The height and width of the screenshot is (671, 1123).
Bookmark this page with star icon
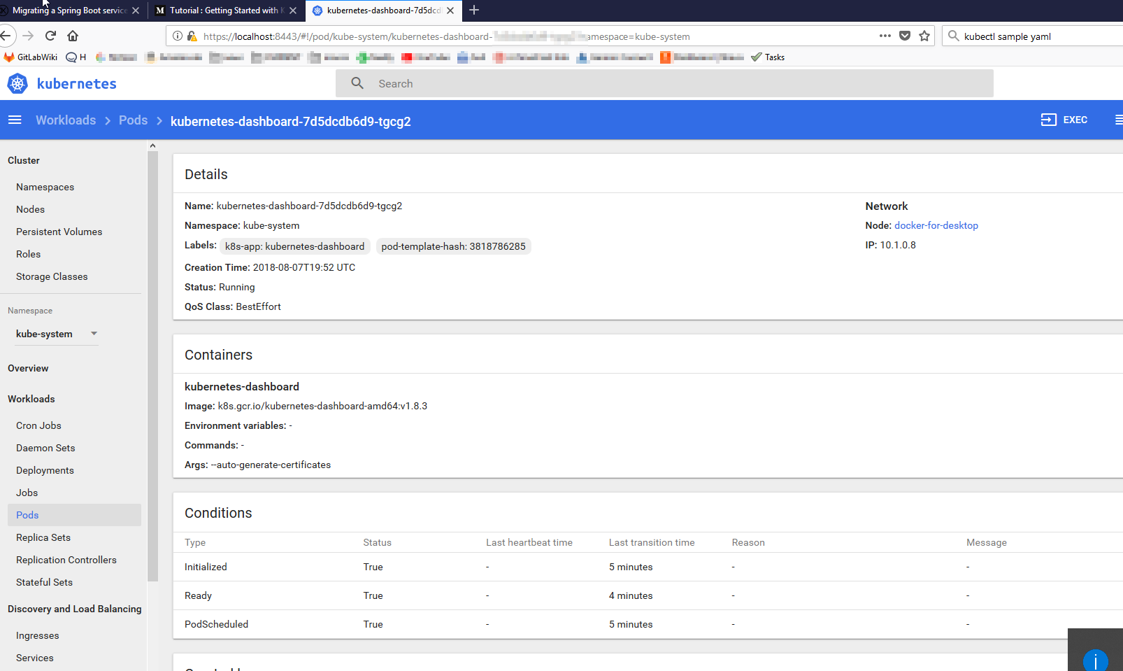(x=924, y=36)
